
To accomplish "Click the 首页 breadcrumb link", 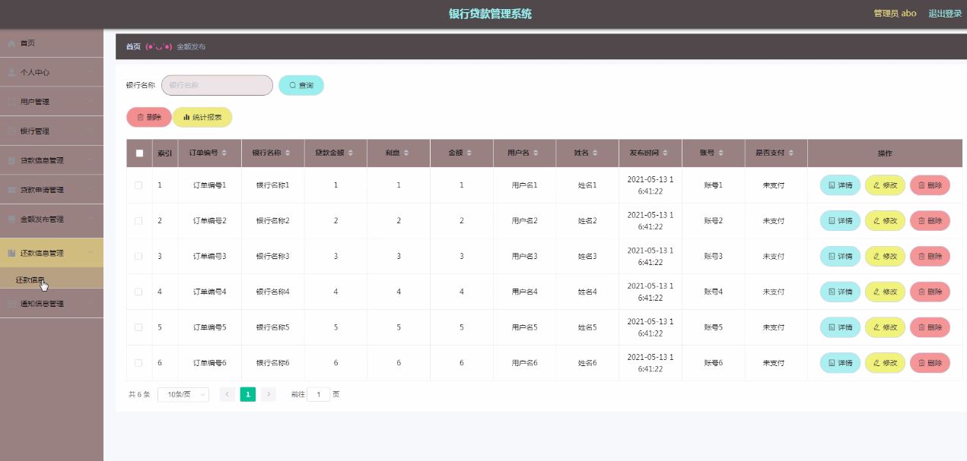I will [133, 46].
